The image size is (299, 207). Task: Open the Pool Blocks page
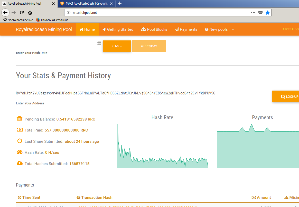[x=154, y=29]
